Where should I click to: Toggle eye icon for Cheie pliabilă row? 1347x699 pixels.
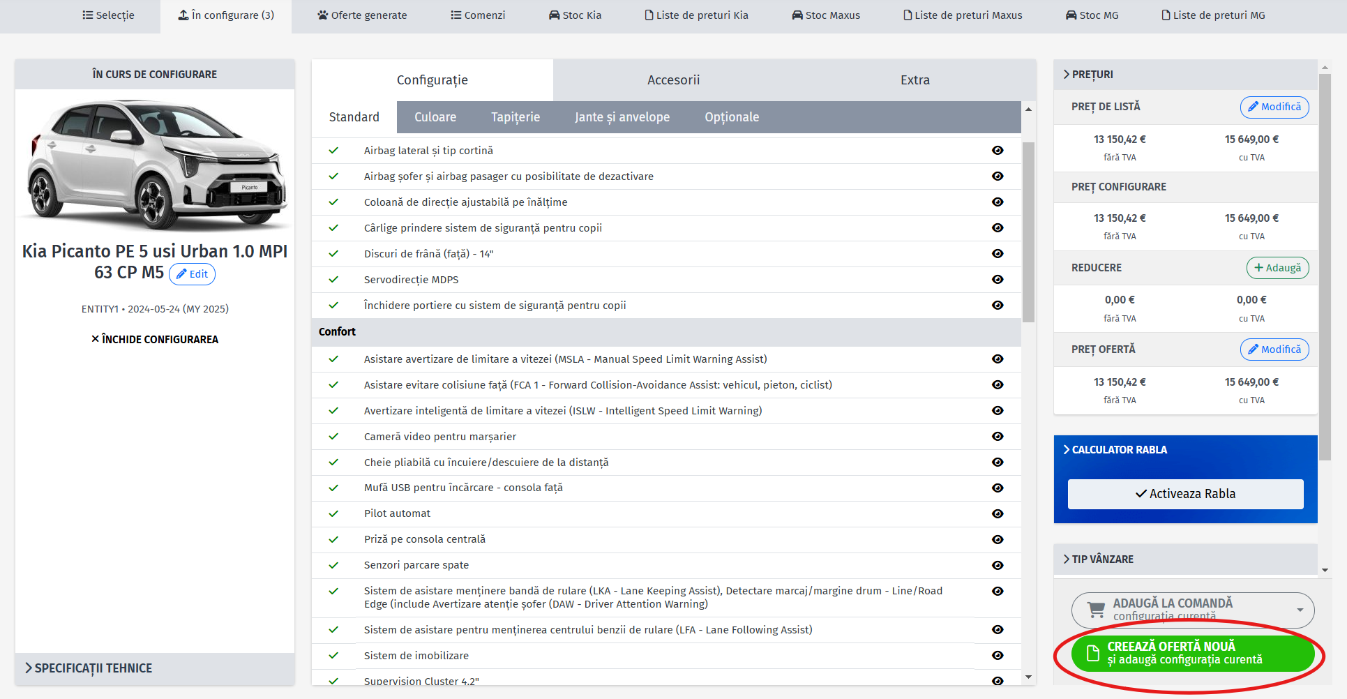click(998, 463)
